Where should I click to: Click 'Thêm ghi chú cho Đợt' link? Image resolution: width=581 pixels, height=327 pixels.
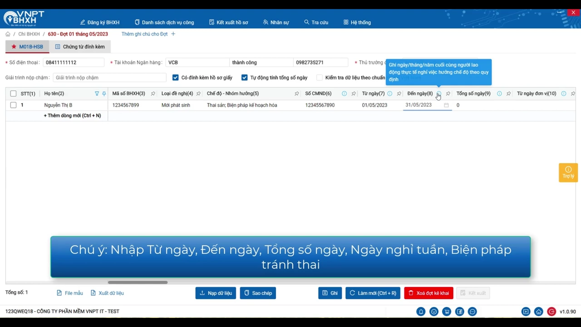148,34
